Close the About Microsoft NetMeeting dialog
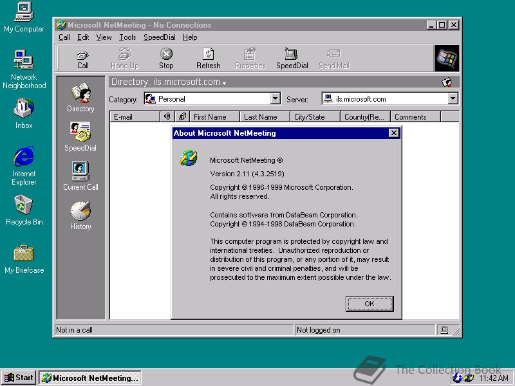515x386 pixels. point(393,133)
